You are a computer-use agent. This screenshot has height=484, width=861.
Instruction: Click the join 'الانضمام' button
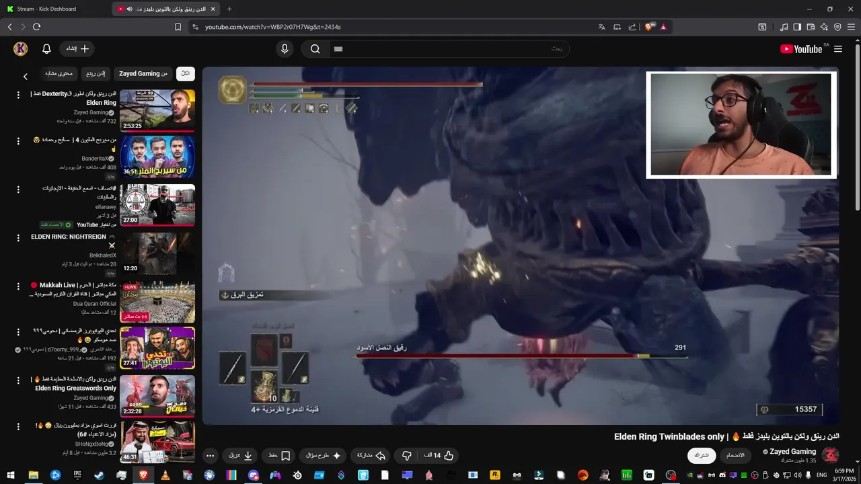[x=735, y=456]
